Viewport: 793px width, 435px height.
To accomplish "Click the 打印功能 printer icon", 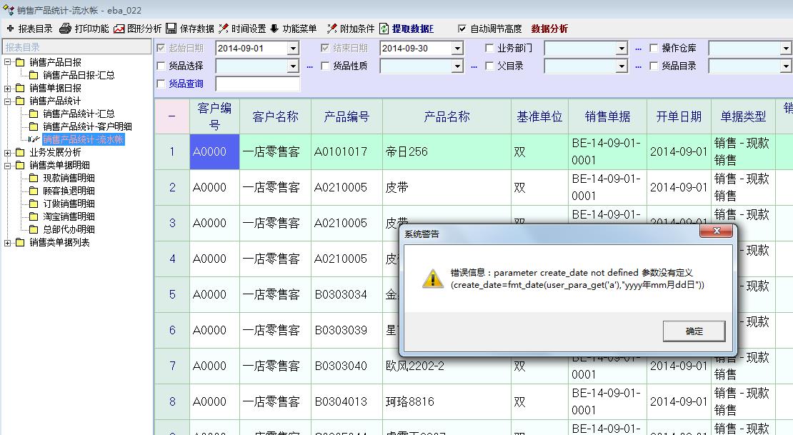I will tap(65, 29).
